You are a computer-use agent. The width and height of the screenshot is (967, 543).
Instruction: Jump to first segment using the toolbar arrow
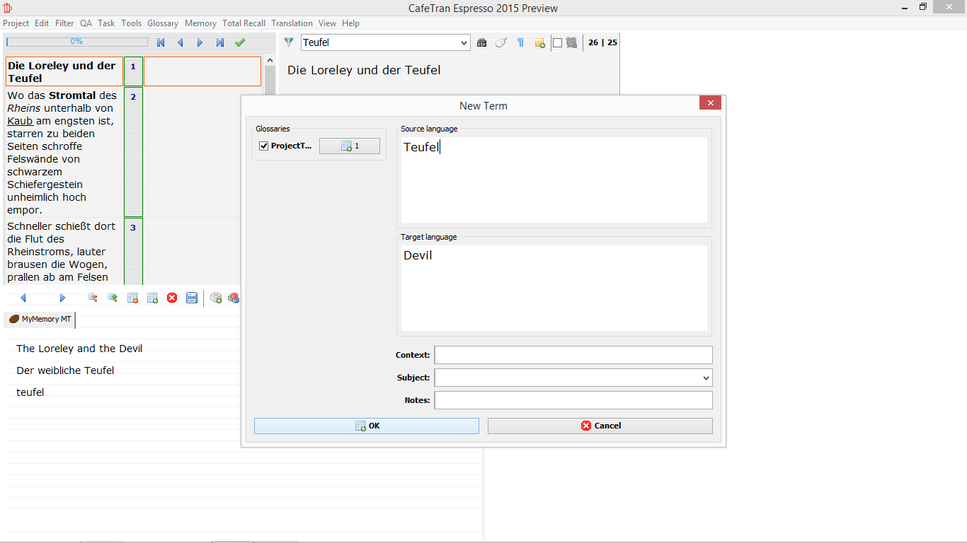point(161,42)
